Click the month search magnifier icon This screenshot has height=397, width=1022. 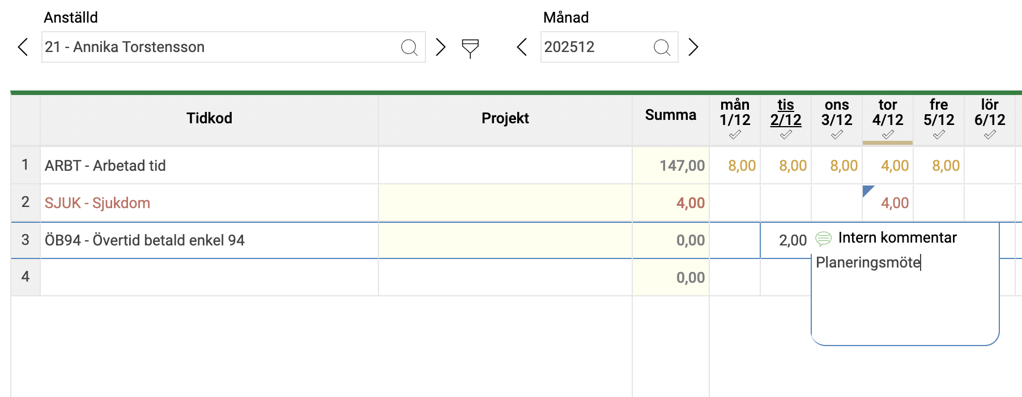(662, 48)
